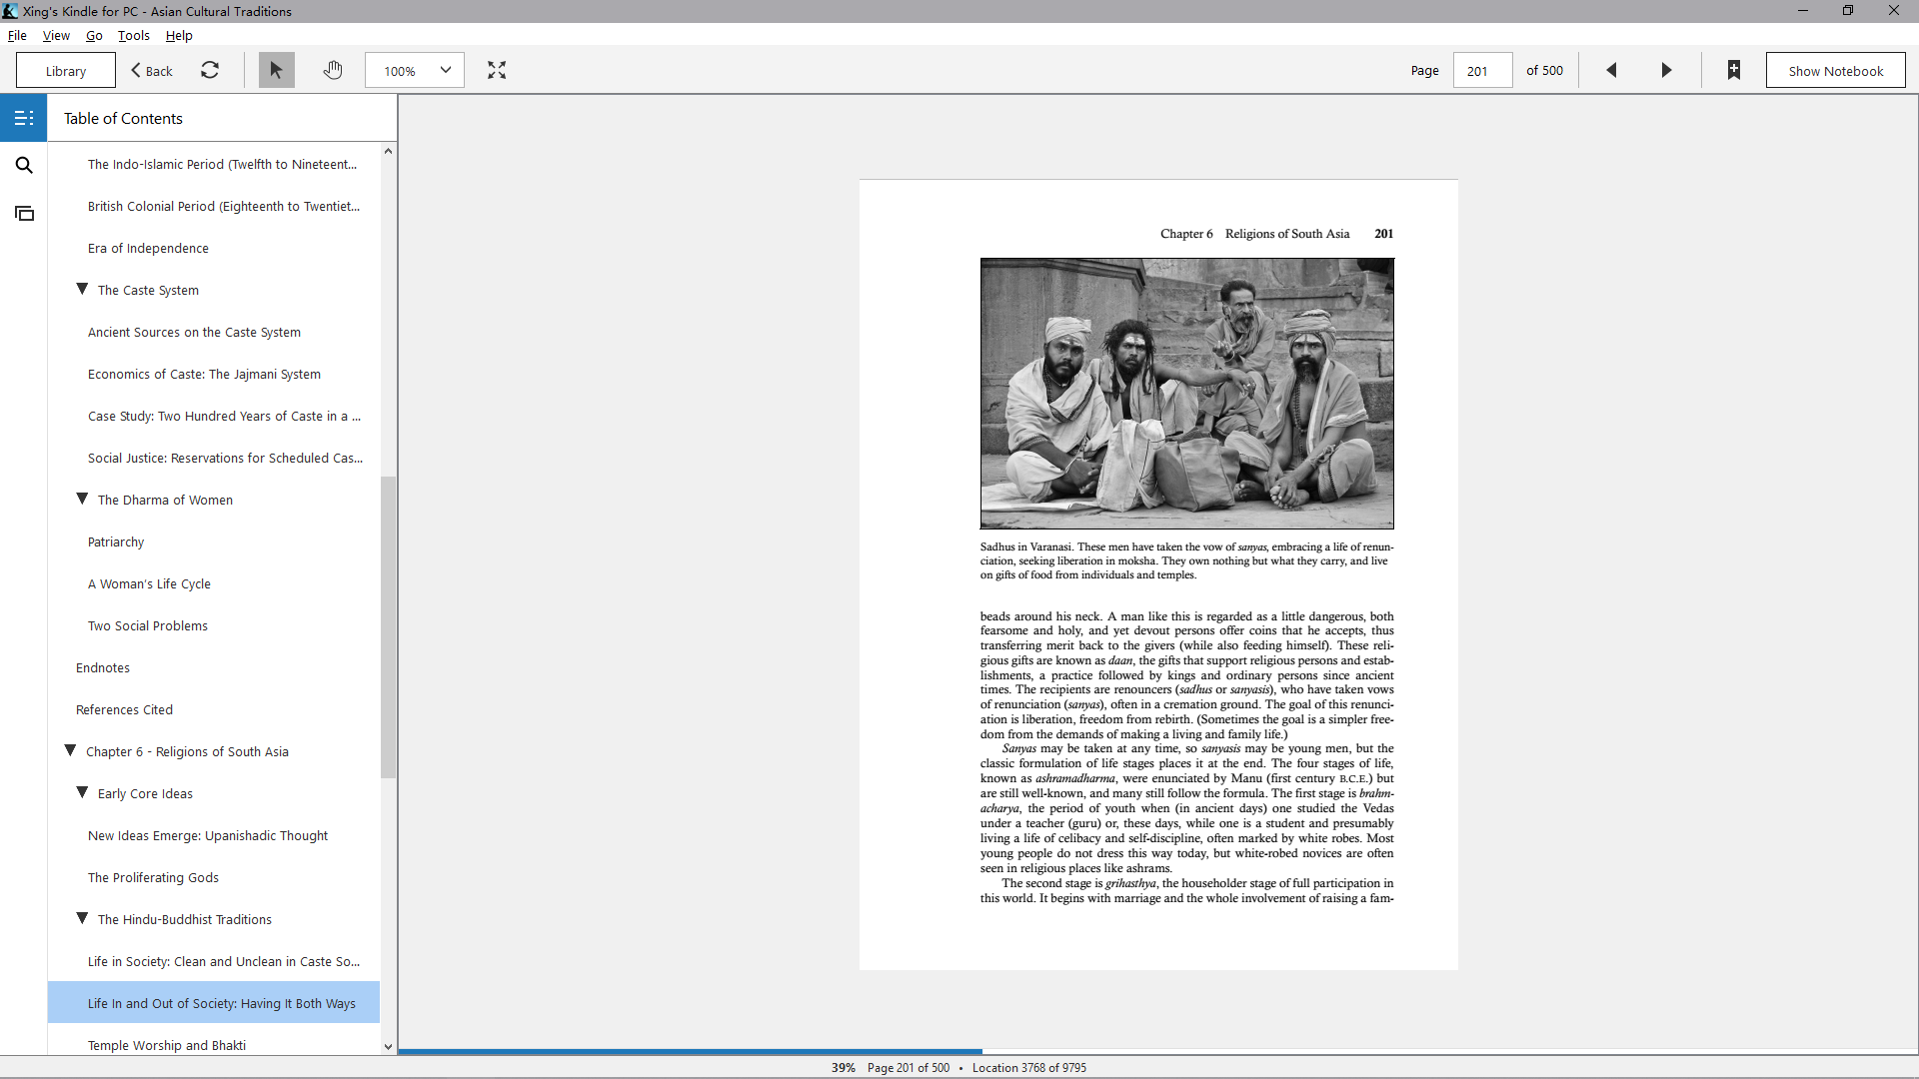1919x1079 pixels.
Task: Click 'of 500' page count text
Action: point(1544,71)
